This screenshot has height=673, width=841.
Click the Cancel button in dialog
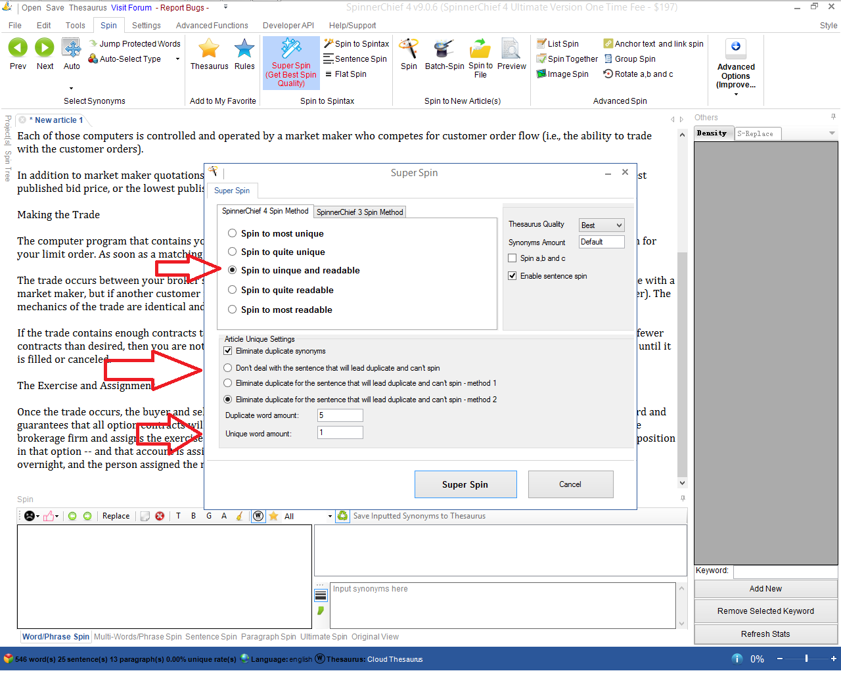pos(570,484)
